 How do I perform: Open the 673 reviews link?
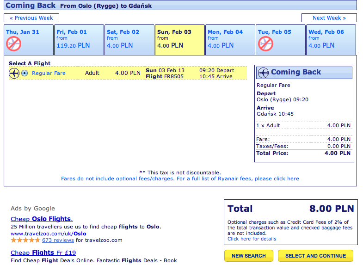pyautogui.click(x=58, y=240)
